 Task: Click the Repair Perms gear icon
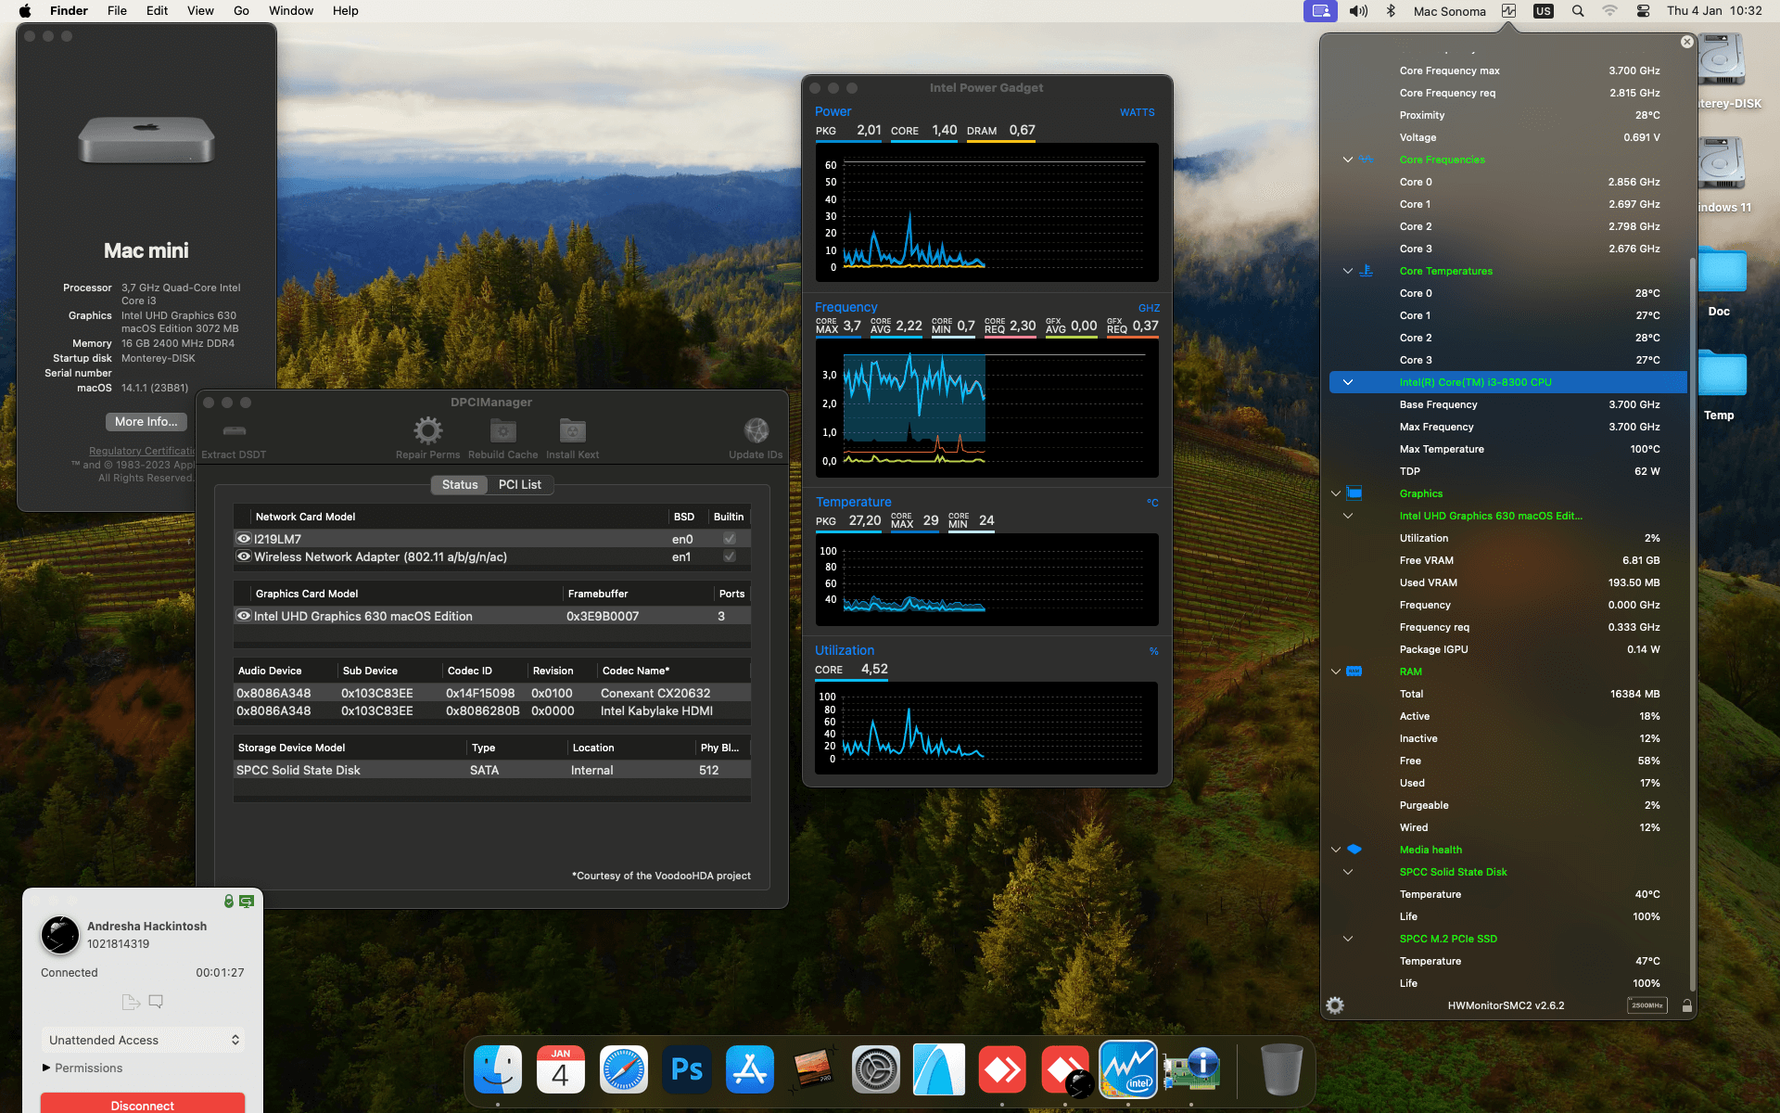(427, 430)
